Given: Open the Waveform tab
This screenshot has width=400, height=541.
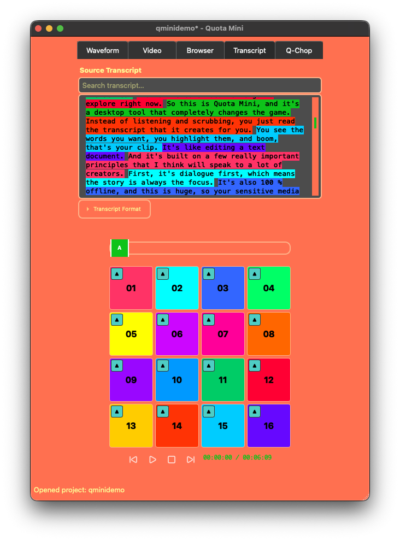Looking at the screenshot, I should click(x=103, y=50).
